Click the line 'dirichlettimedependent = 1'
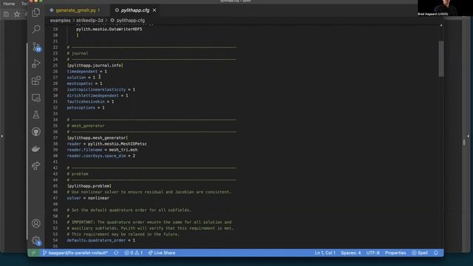Viewport: 473px width, 266px height. tap(98, 95)
